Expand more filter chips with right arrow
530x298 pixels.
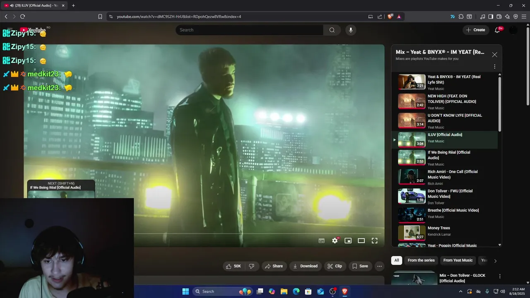coord(495,261)
